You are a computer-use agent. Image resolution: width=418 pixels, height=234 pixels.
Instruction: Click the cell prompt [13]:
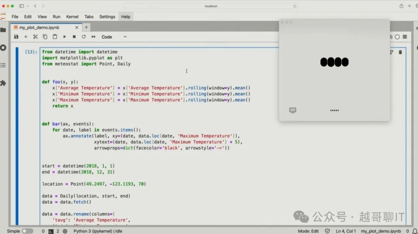[31, 52]
